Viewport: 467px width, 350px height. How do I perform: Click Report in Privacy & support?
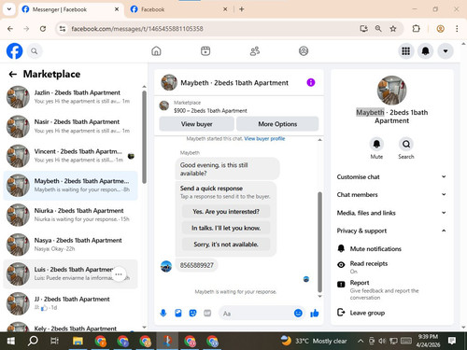tap(391, 289)
